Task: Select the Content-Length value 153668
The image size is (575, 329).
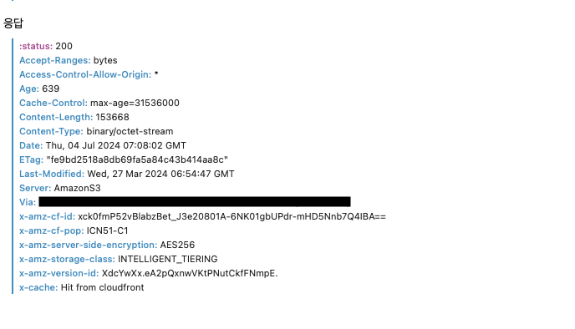Action: pos(112,117)
